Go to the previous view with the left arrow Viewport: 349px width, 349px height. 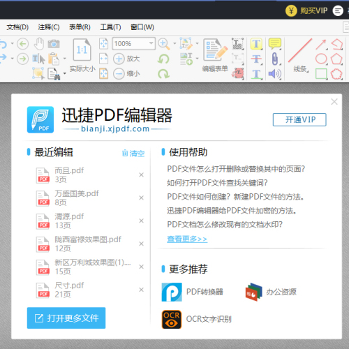point(22,44)
